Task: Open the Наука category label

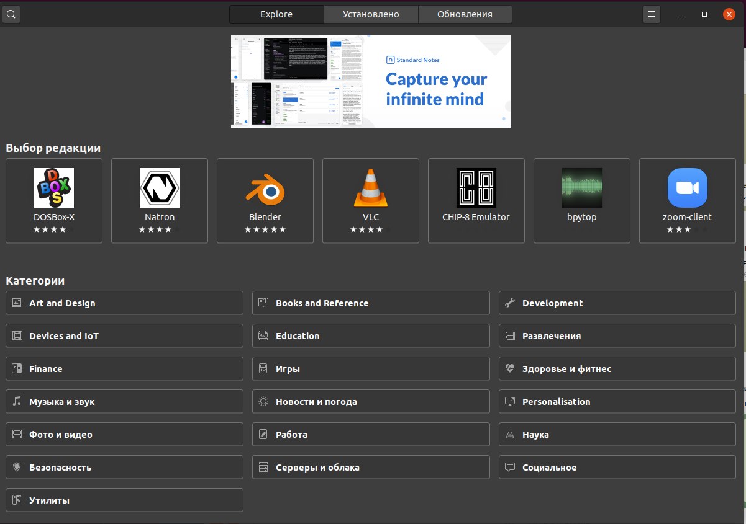Action: 535,435
